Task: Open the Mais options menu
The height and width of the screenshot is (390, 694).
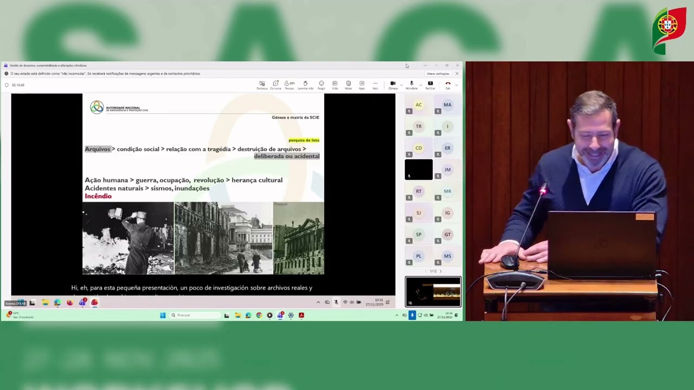Action: pyautogui.click(x=375, y=85)
